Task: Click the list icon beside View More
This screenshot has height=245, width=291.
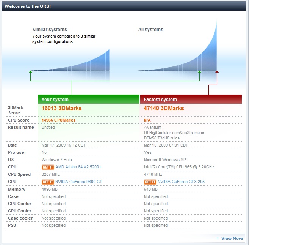Action: [217, 238]
